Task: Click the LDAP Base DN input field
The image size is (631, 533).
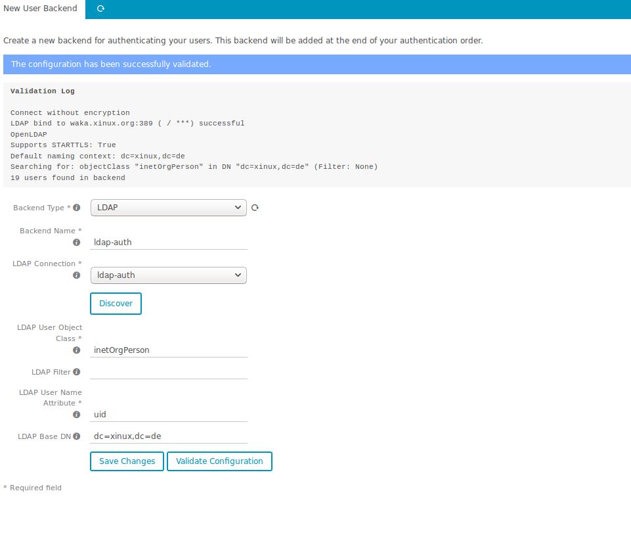Action: [x=168, y=436]
